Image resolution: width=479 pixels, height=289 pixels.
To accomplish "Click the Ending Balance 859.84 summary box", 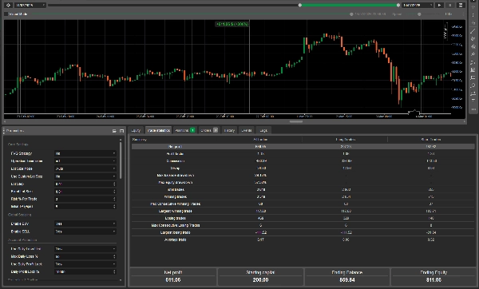I will click(x=347, y=277).
